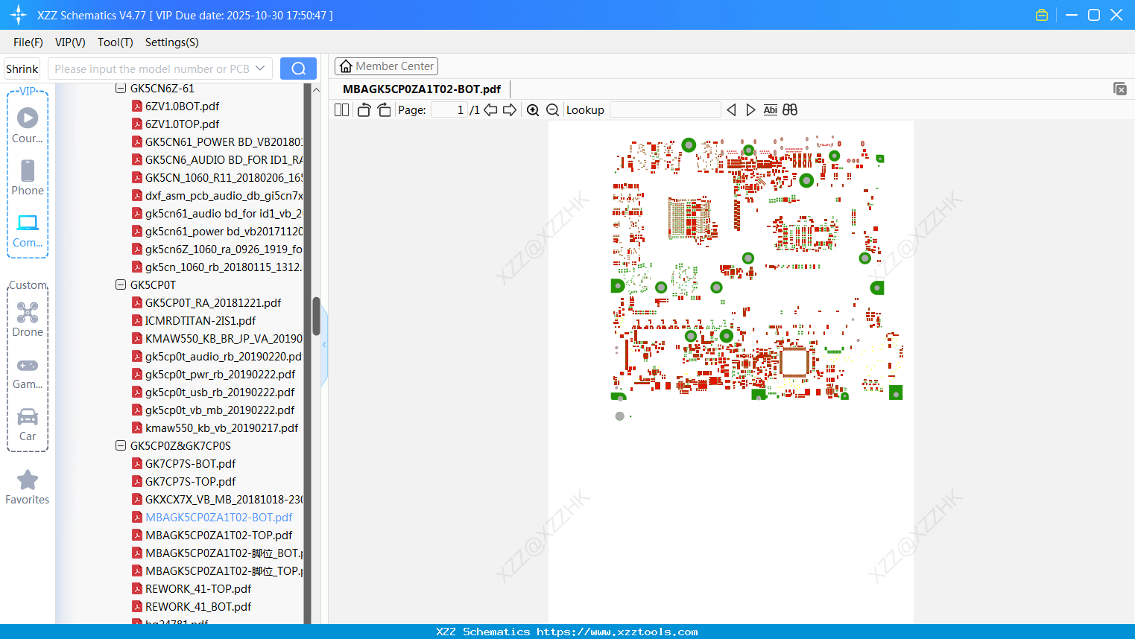
Task: Rotate the page counterclockwise
Action: click(364, 110)
